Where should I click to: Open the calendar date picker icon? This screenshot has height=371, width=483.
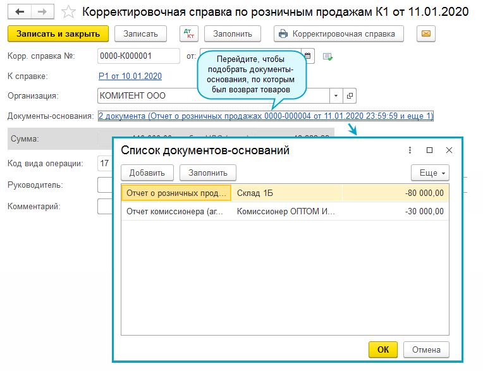(x=307, y=56)
